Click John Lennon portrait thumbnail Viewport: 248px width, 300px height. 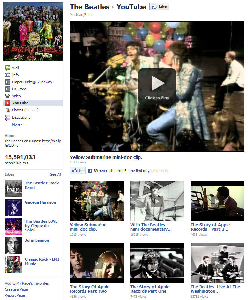click(13, 245)
